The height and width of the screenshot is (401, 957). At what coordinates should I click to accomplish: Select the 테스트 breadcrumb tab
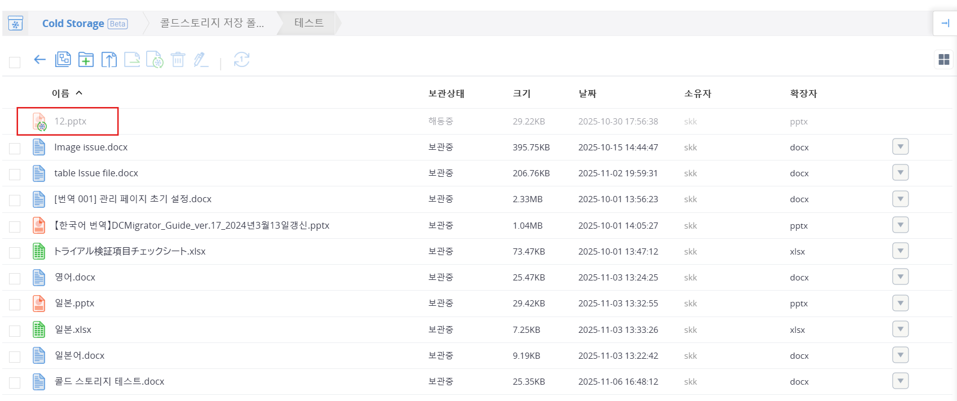tap(309, 23)
